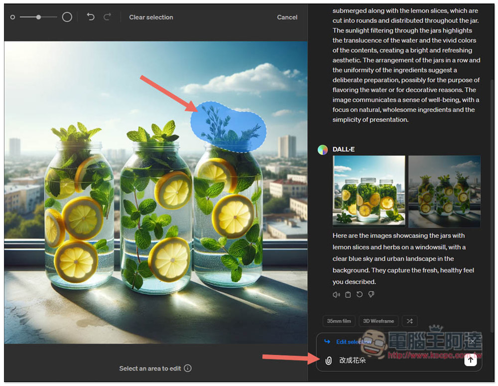
Task: Cancel the image editing mode
Action: (287, 17)
